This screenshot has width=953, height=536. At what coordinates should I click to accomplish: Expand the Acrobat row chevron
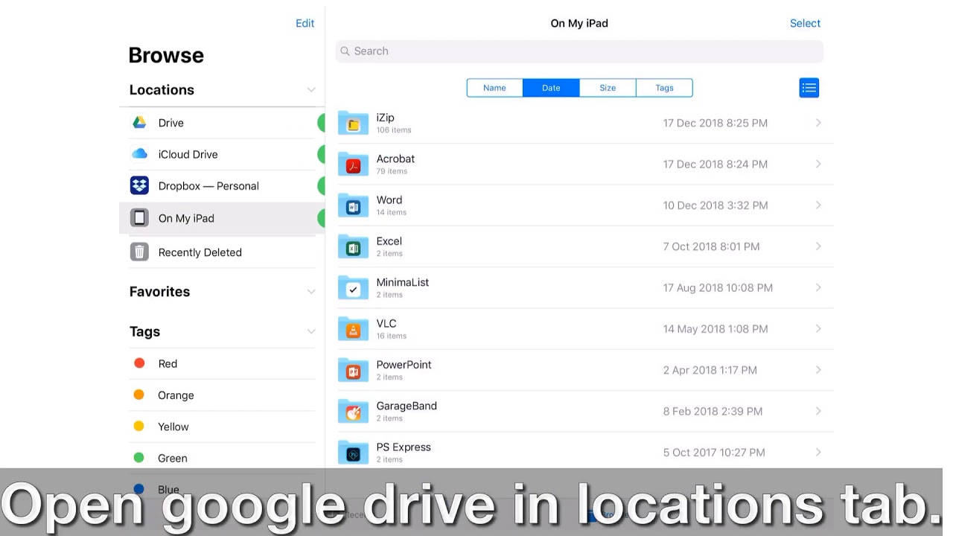click(x=818, y=164)
